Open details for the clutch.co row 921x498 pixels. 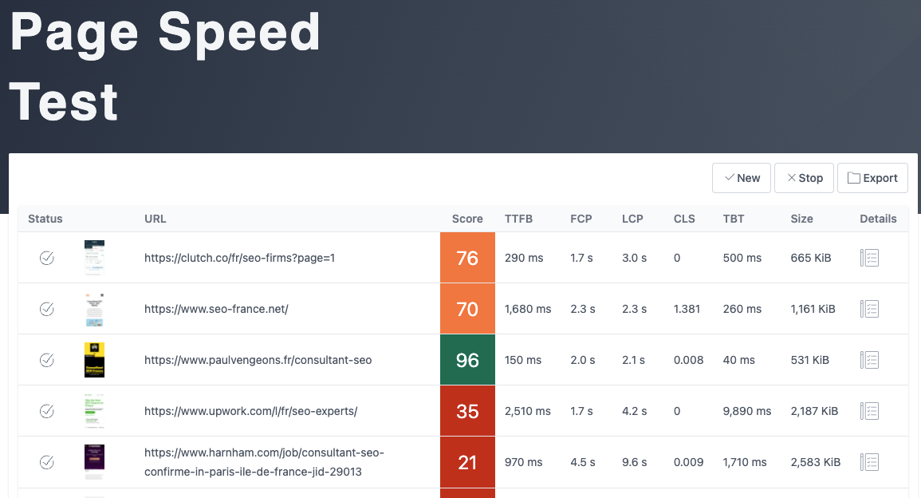click(x=869, y=258)
